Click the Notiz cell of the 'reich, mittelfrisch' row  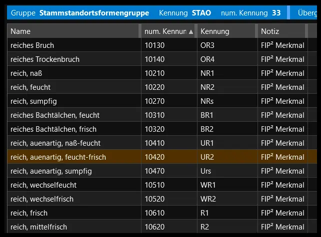coord(282,227)
